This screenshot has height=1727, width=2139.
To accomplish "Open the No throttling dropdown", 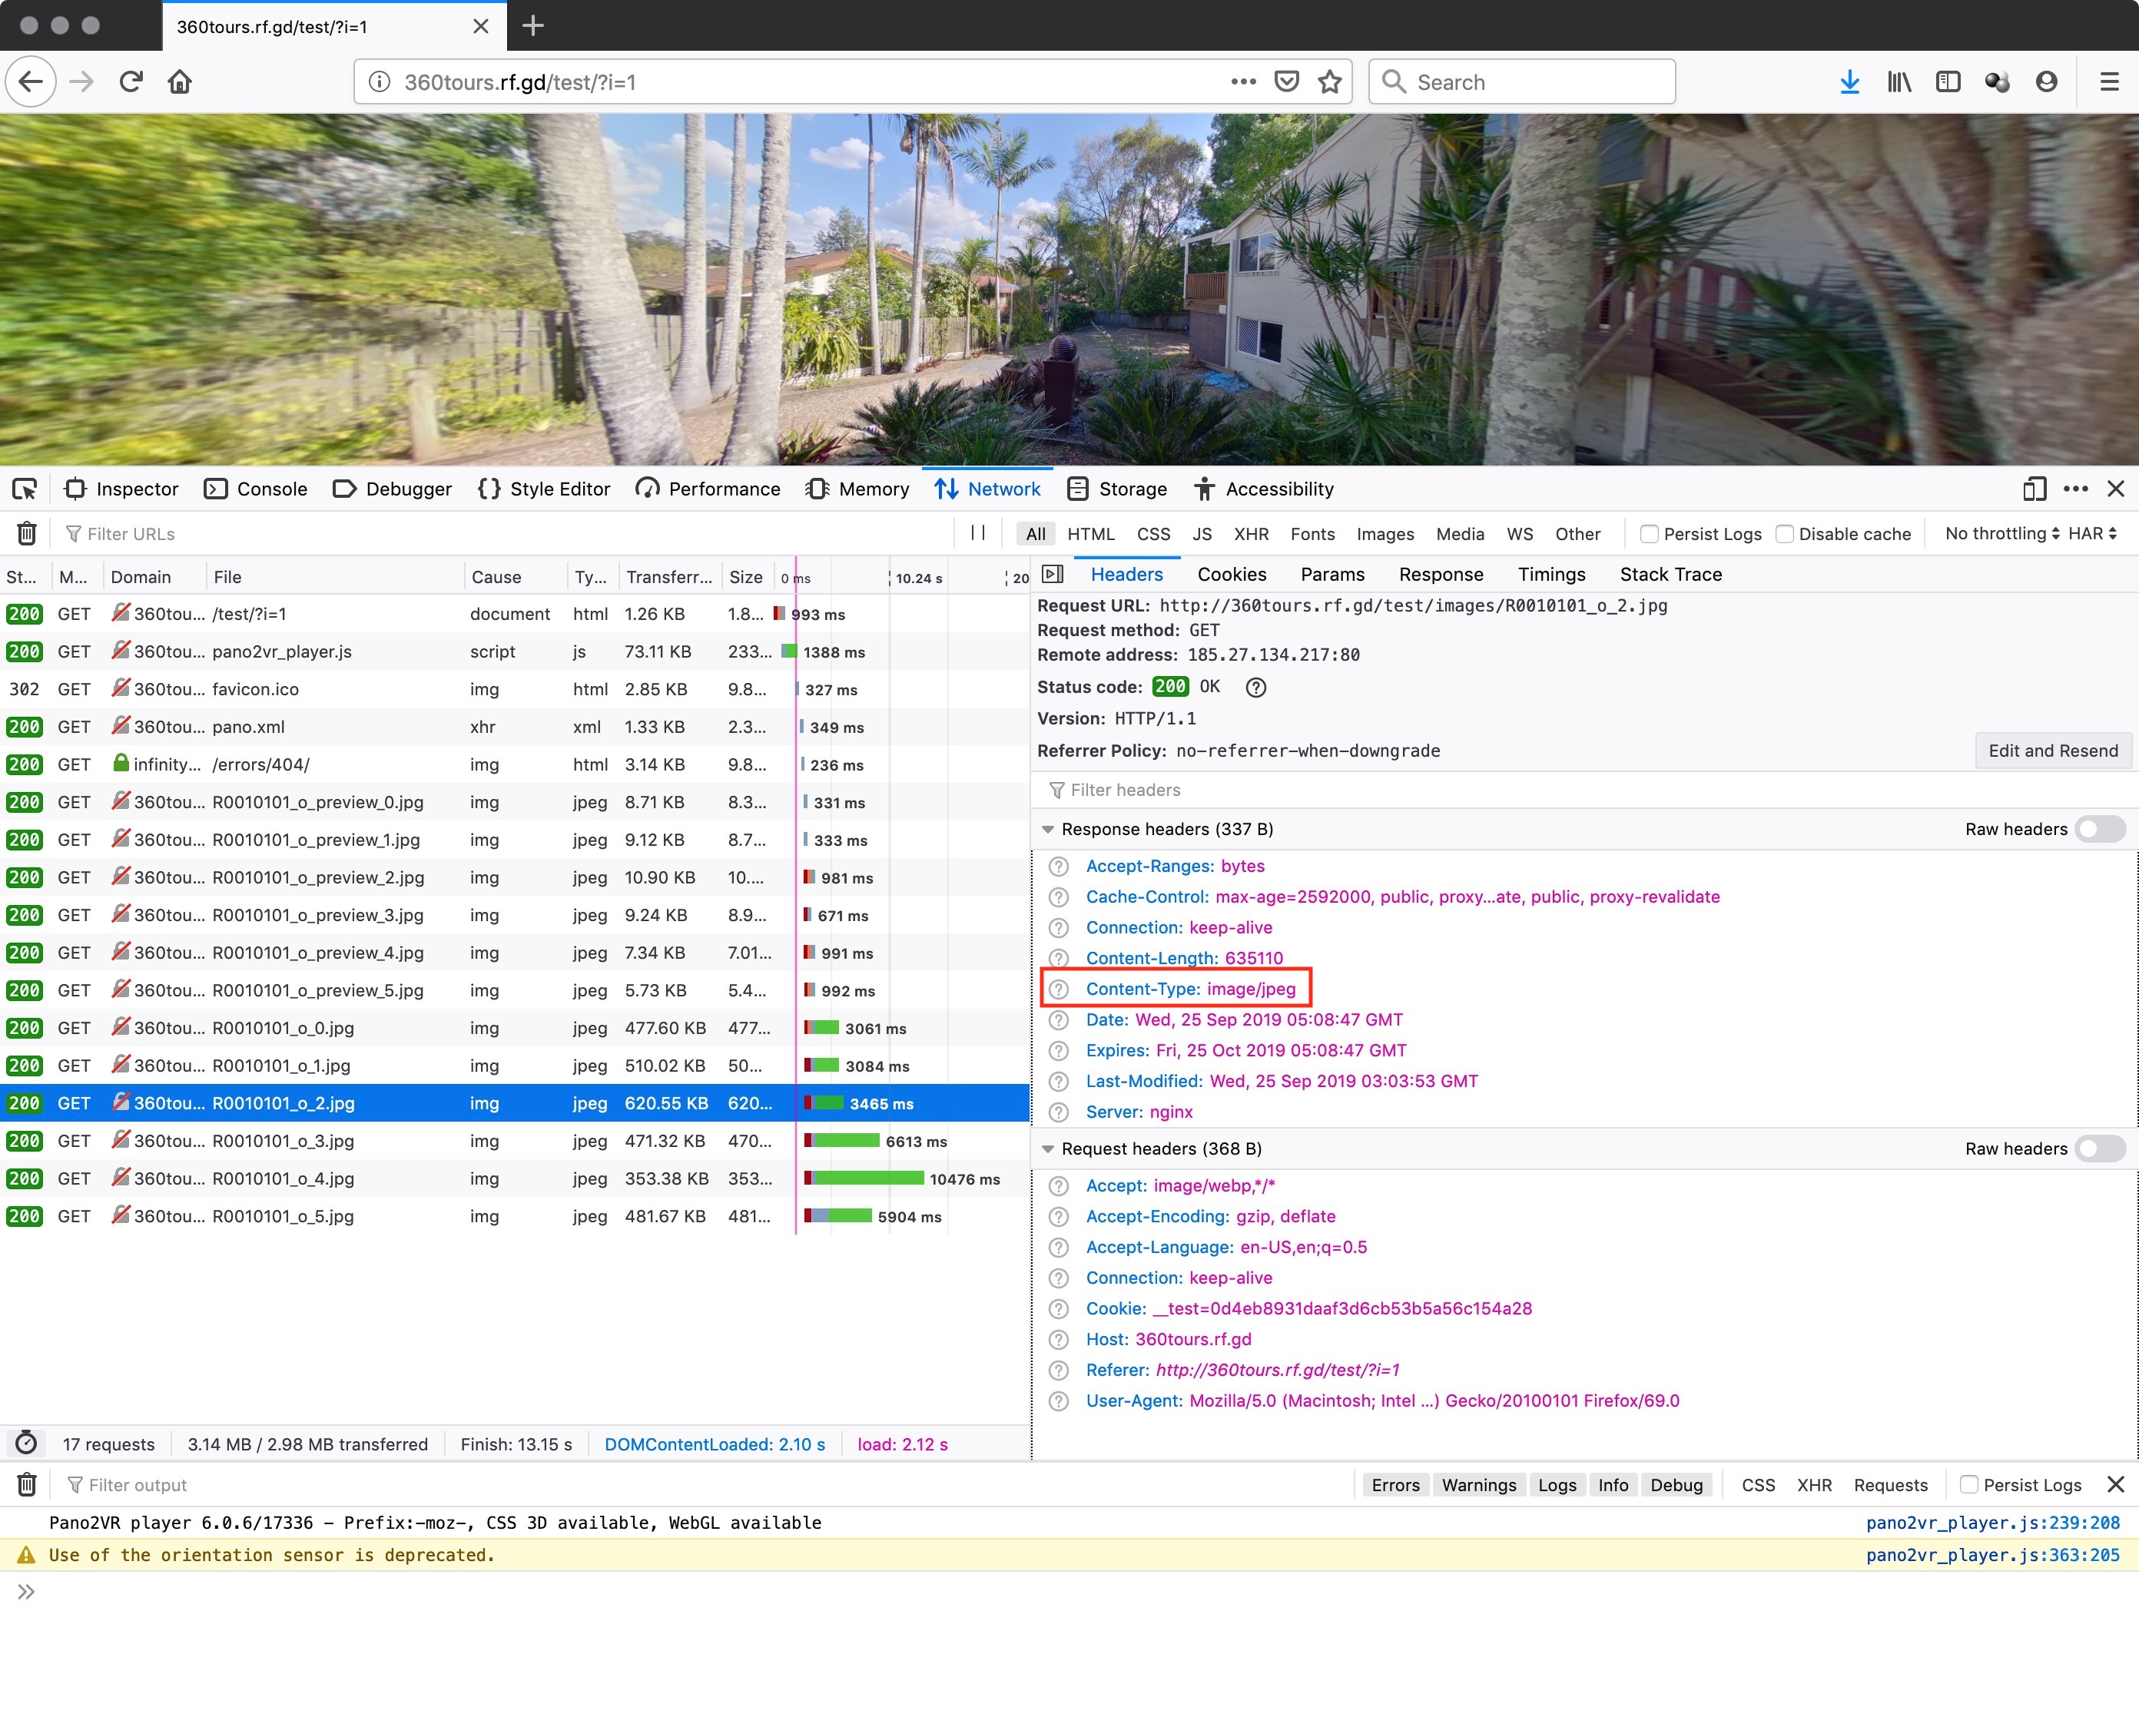I will pyautogui.click(x=2001, y=533).
